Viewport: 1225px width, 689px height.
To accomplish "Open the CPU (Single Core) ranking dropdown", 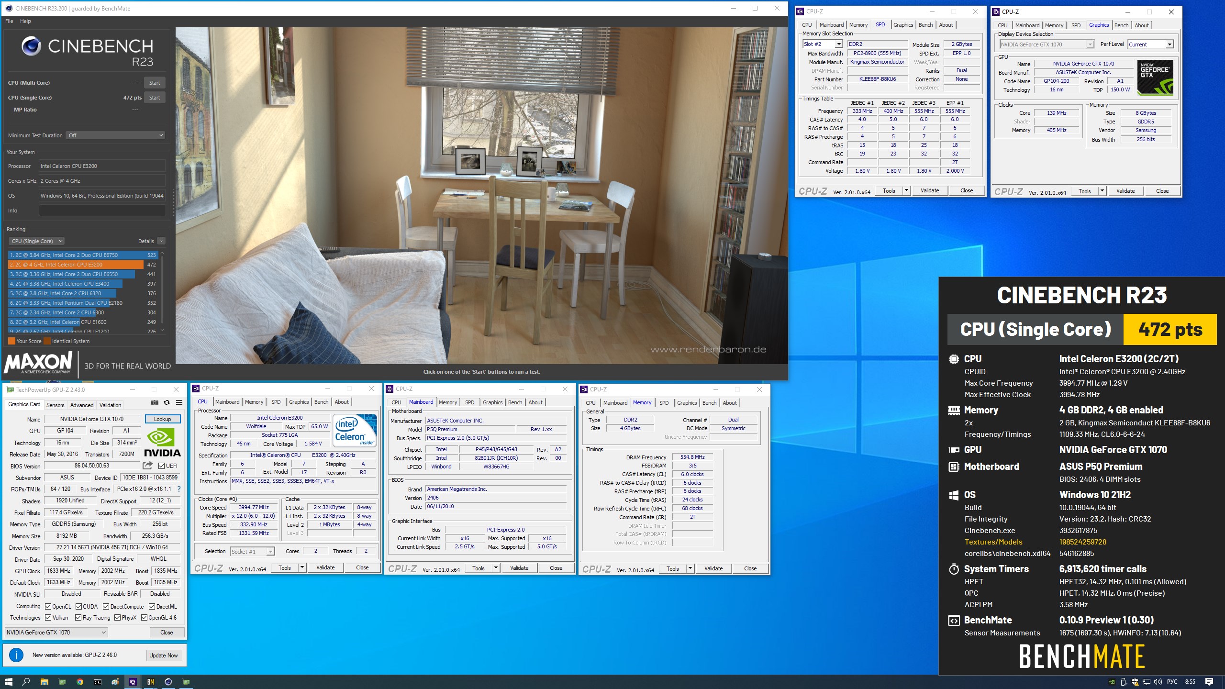I will (37, 241).
